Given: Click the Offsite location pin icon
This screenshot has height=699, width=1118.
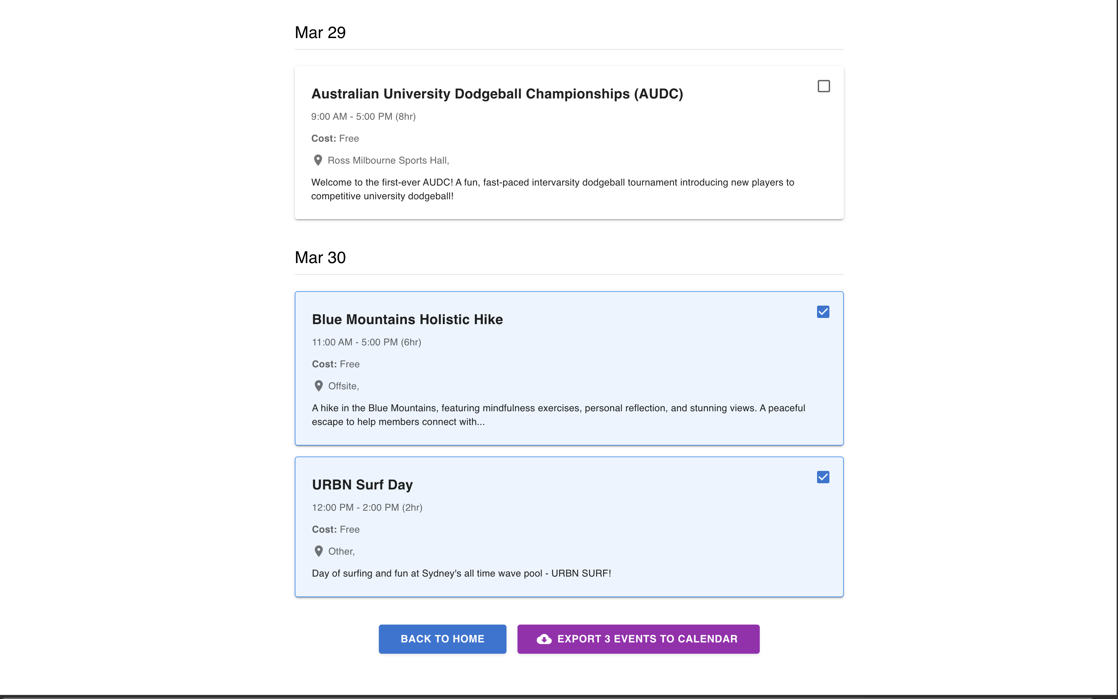Looking at the screenshot, I should click(x=318, y=386).
